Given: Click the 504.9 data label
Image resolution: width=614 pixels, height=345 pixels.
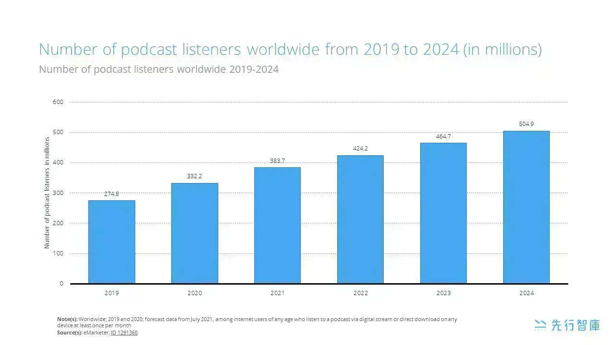Looking at the screenshot, I should coord(526,124).
